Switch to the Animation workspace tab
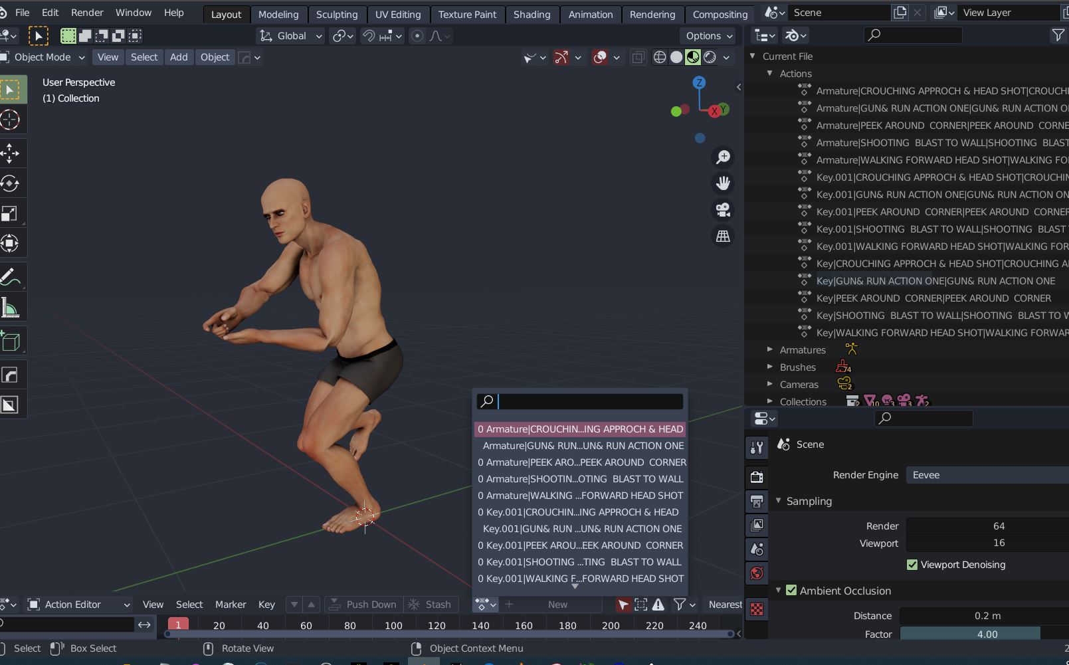The image size is (1069, 665). (591, 14)
